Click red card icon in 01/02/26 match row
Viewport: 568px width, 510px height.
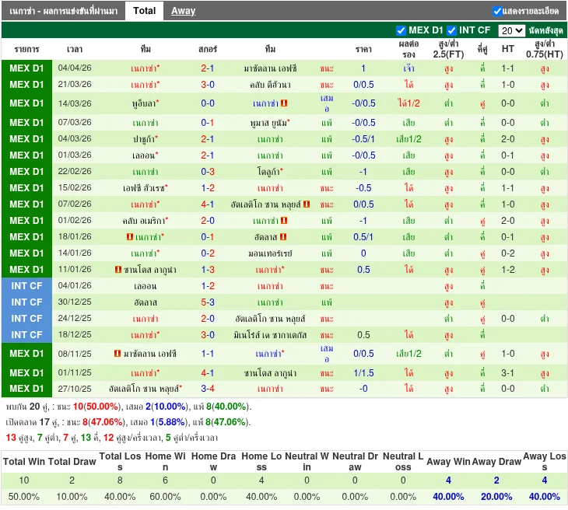click(x=284, y=221)
